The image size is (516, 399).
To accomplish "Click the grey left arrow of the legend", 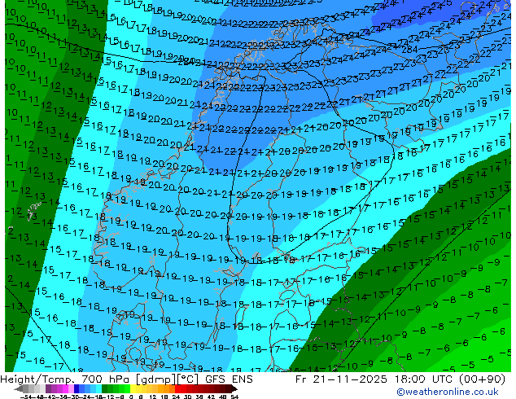I will [x=19, y=388].
